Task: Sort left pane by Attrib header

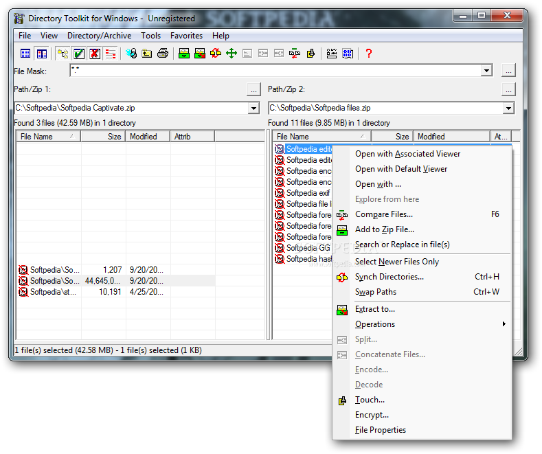Action: pyautogui.click(x=192, y=137)
